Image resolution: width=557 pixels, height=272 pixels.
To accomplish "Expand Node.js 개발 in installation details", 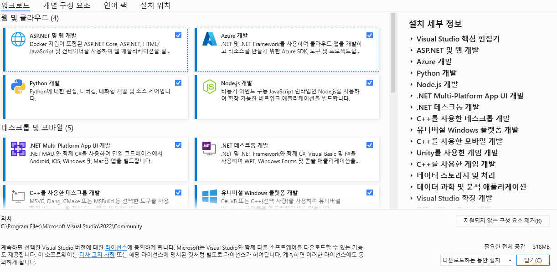I will click(x=411, y=84).
